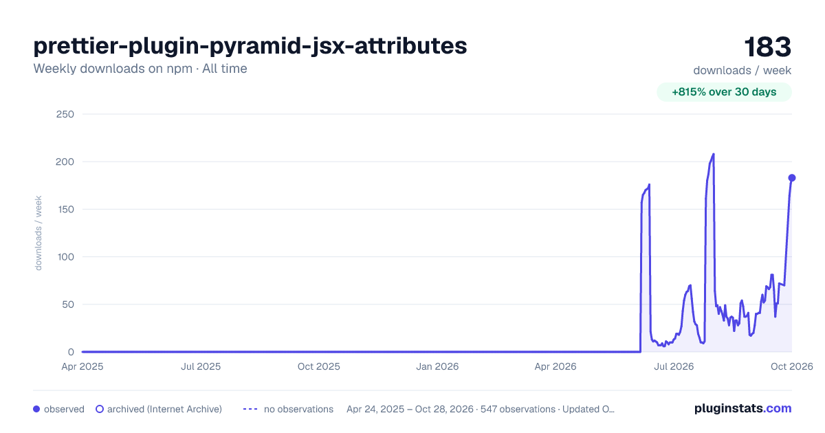Click the 150 y-axis label
The width and height of the screenshot is (825, 433).
pyautogui.click(x=65, y=209)
